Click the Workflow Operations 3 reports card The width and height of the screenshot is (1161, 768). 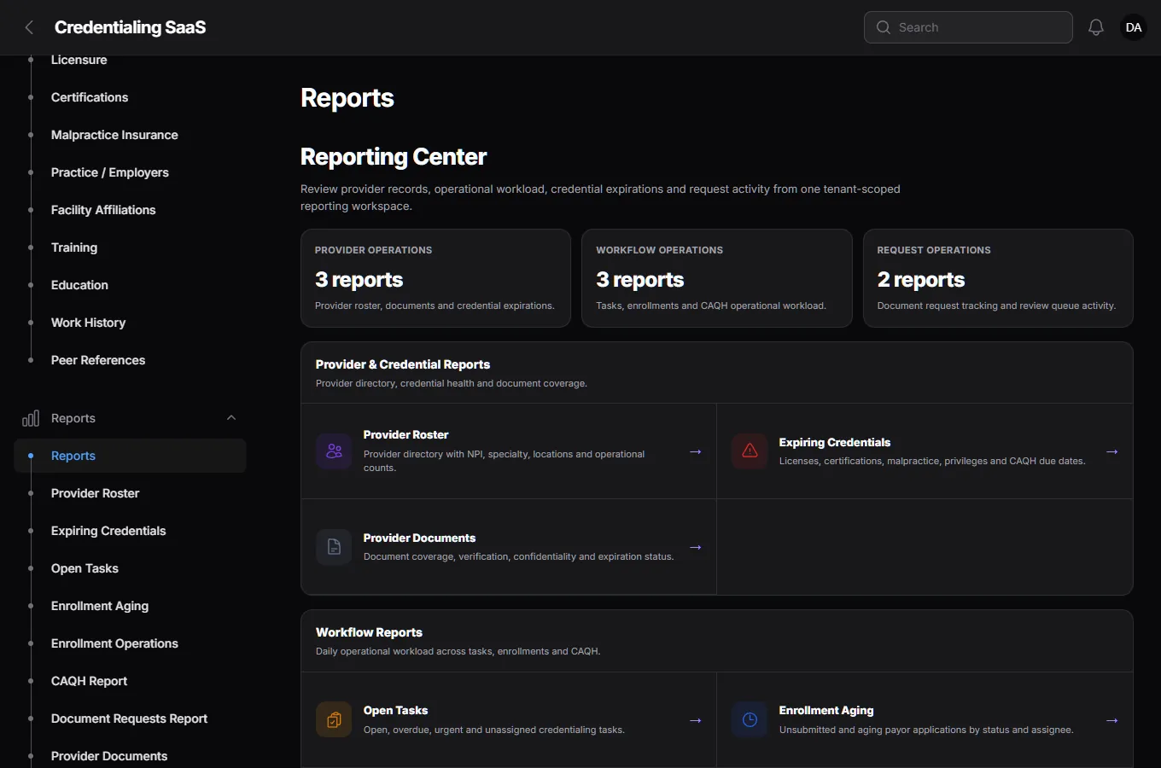(717, 278)
